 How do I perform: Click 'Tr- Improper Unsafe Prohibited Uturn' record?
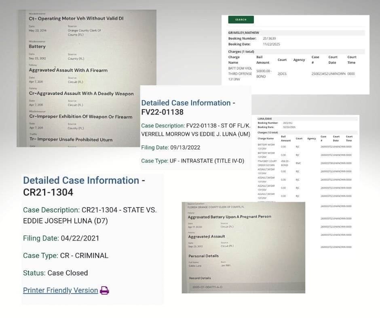pos(71,139)
